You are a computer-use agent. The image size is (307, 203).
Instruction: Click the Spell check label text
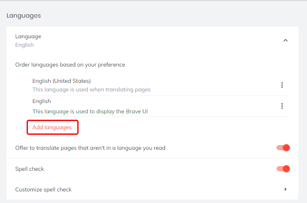click(30, 169)
